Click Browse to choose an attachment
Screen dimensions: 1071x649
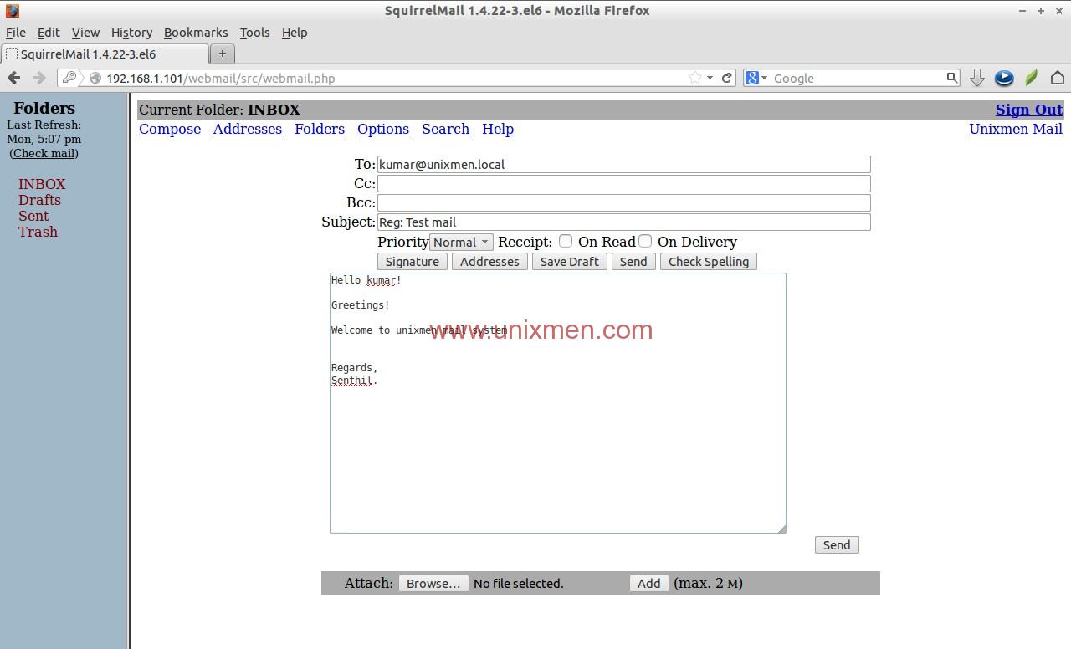(433, 583)
